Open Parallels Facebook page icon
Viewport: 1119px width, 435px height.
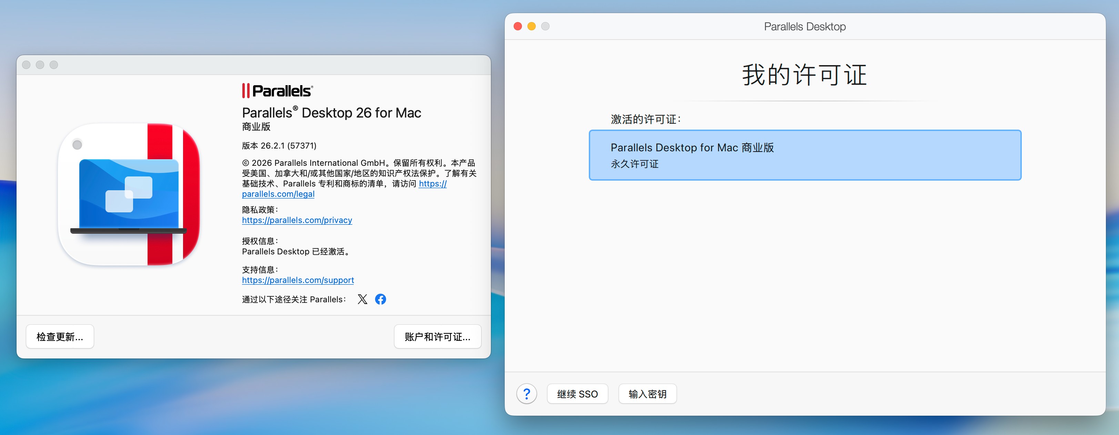point(381,299)
